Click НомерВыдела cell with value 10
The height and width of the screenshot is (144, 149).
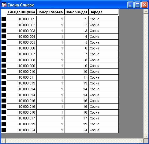(76, 72)
